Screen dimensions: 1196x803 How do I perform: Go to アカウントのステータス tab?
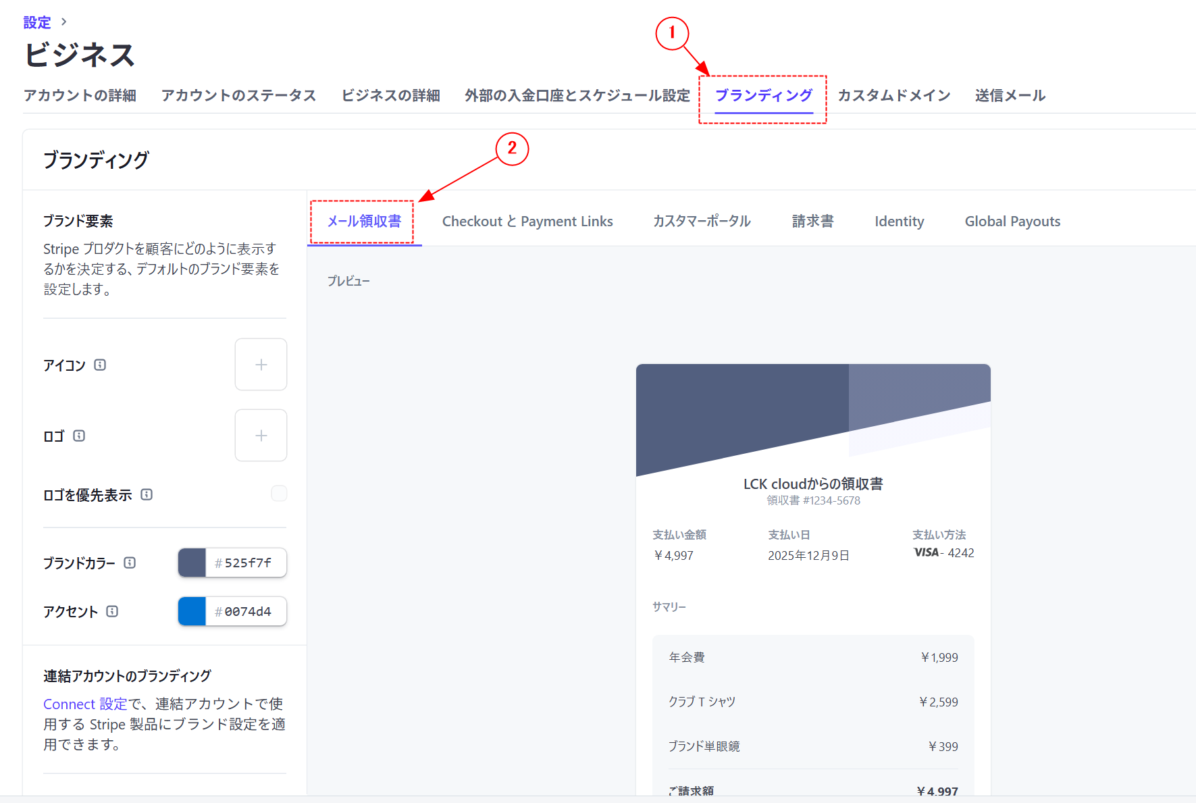click(x=238, y=95)
